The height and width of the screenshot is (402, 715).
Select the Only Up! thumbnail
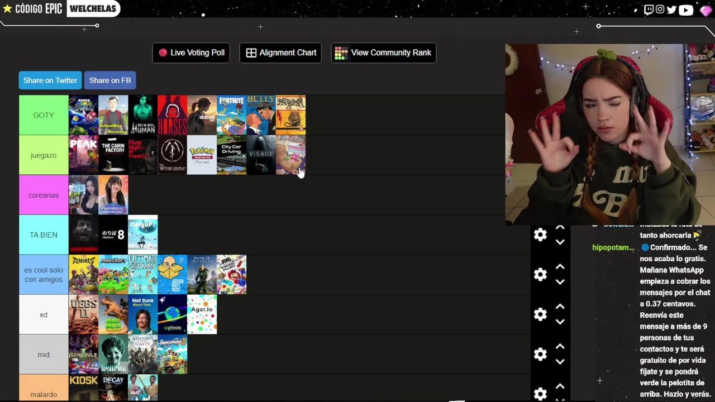(142, 235)
